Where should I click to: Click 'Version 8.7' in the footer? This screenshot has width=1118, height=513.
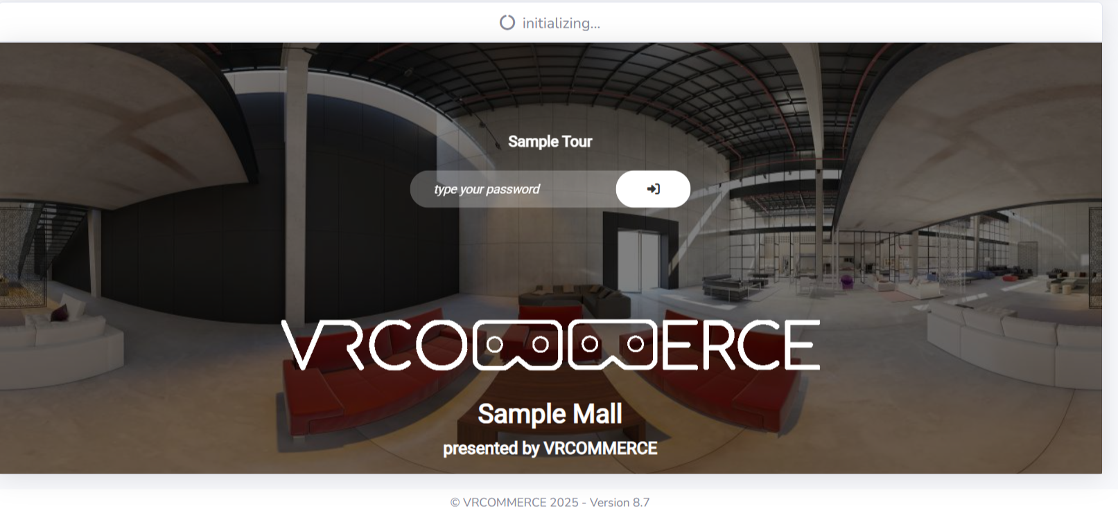[x=620, y=503]
